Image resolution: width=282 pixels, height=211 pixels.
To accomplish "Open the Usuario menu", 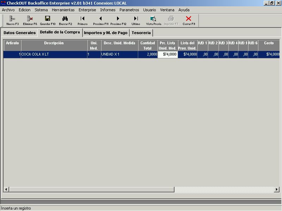I will pos(149,10).
